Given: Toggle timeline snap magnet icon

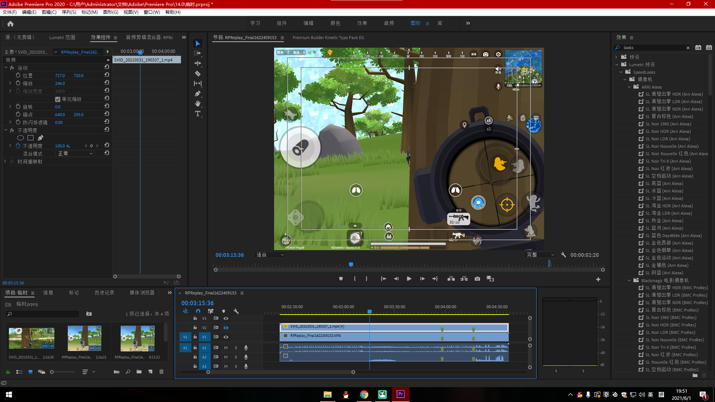Looking at the screenshot, I should [x=198, y=311].
